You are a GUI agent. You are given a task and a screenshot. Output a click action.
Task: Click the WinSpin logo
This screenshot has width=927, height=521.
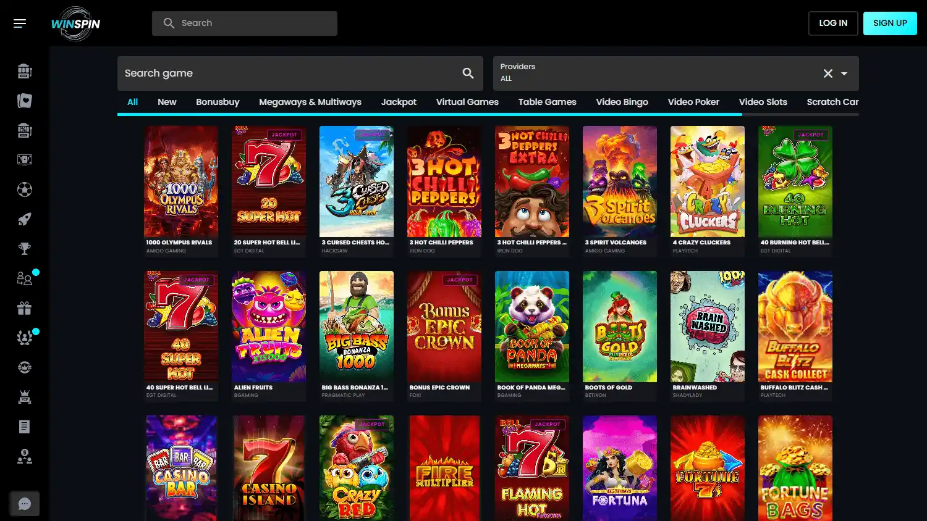75,23
